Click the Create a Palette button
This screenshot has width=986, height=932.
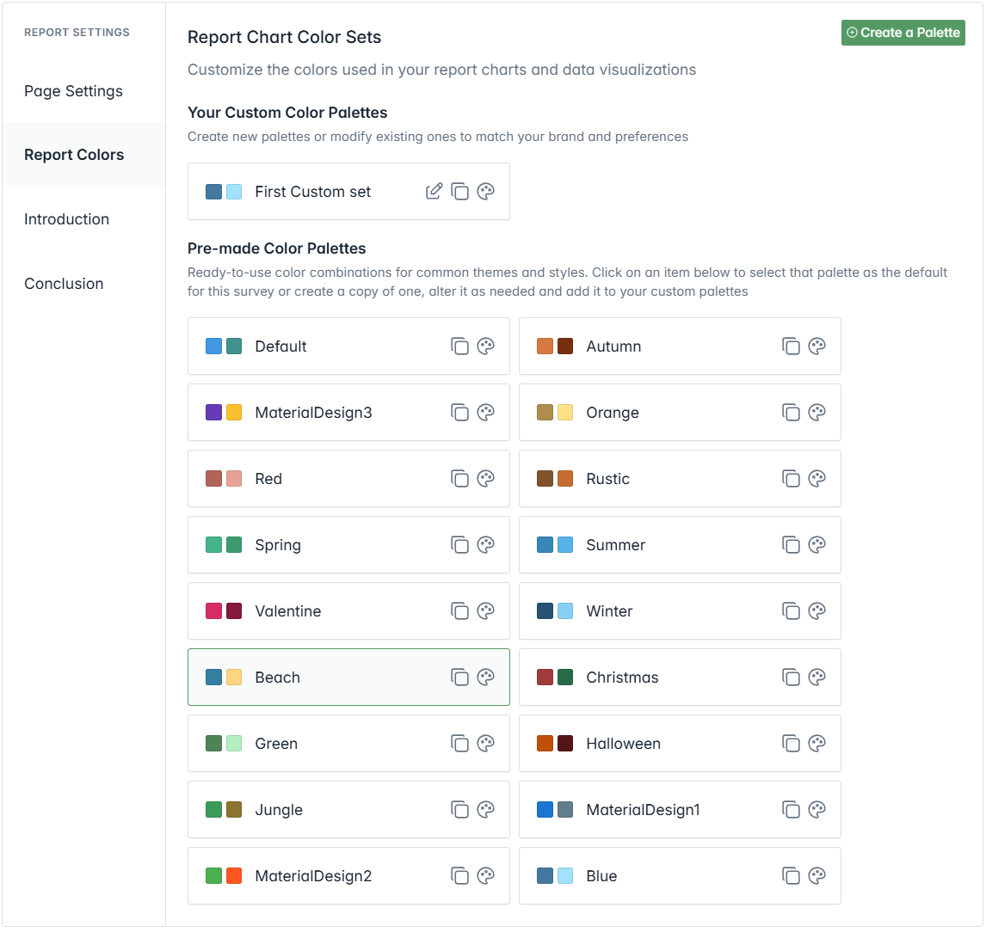point(903,33)
